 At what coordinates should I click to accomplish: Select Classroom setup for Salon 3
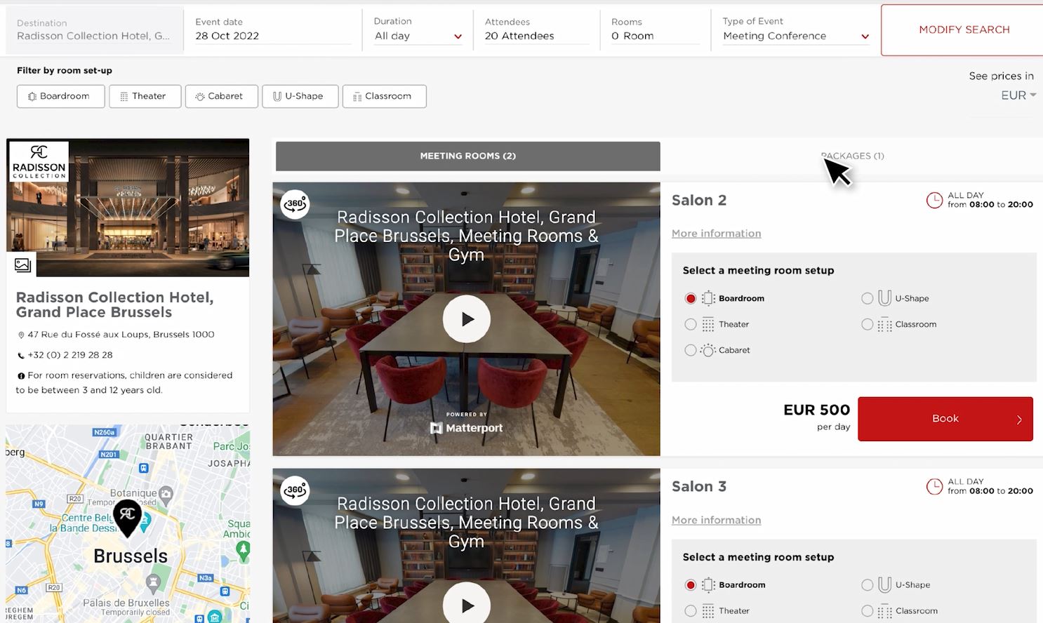click(x=868, y=611)
